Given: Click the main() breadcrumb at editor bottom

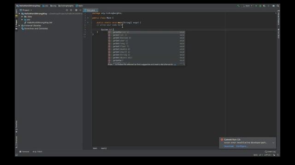Looking at the screenshot, I should pyautogui.click(x=104, y=148).
